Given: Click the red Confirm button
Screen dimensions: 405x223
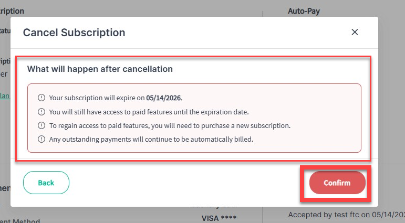Looking at the screenshot, I should click(x=337, y=183).
